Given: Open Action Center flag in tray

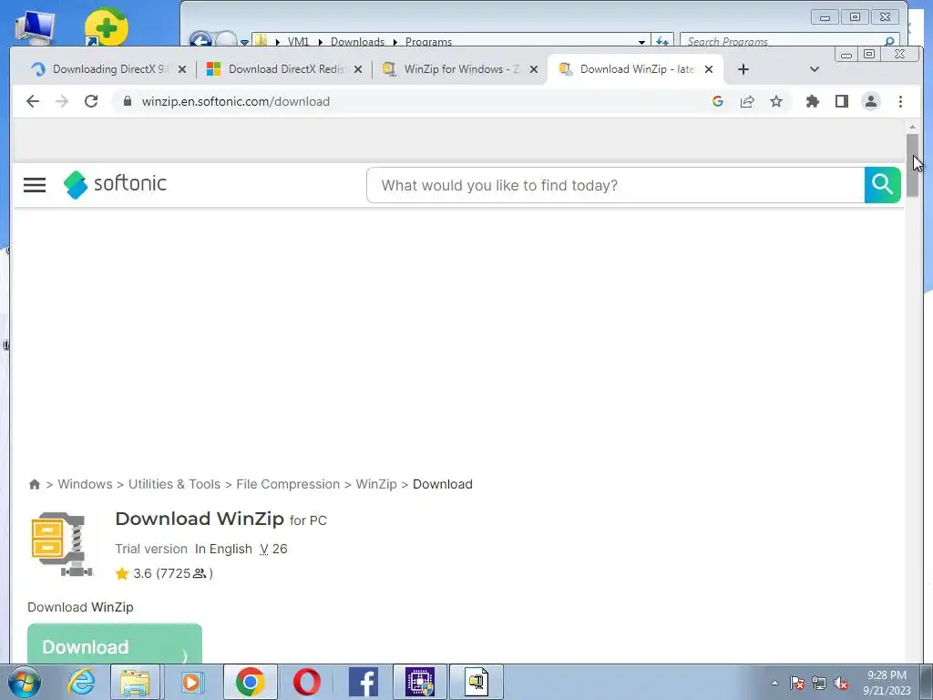Looking at the screenshot, I should [797, 683].
